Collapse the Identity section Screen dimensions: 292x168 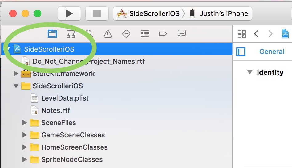click(x=249, y=73)
